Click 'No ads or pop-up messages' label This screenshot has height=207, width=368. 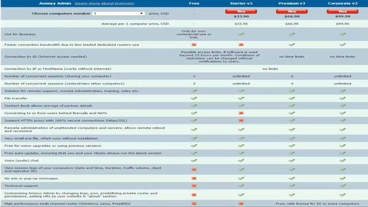pos(31,178)
